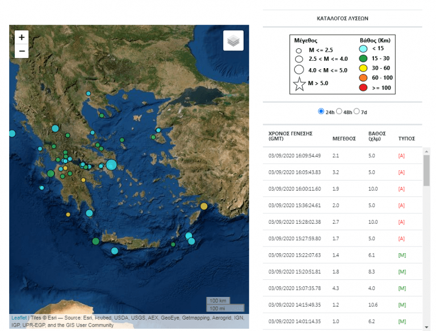436x331 pixels.
Task: Click the cyan marker near Thessaloniki
Action: (89, 94)
